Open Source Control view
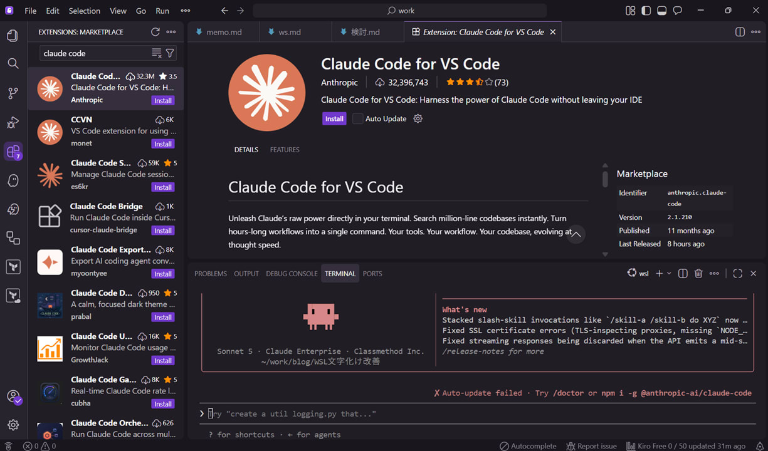The width and height of the screenshot is (768, 451). pos(13,93)
